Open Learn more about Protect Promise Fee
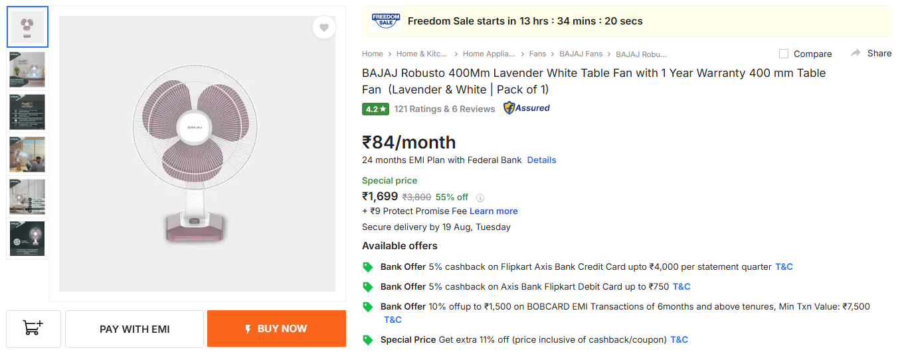The image size is (902, 352). (x=494, y=211)
